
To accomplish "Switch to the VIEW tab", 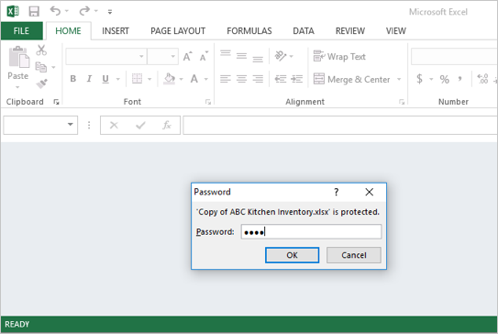I will click(x=395, y=31).
